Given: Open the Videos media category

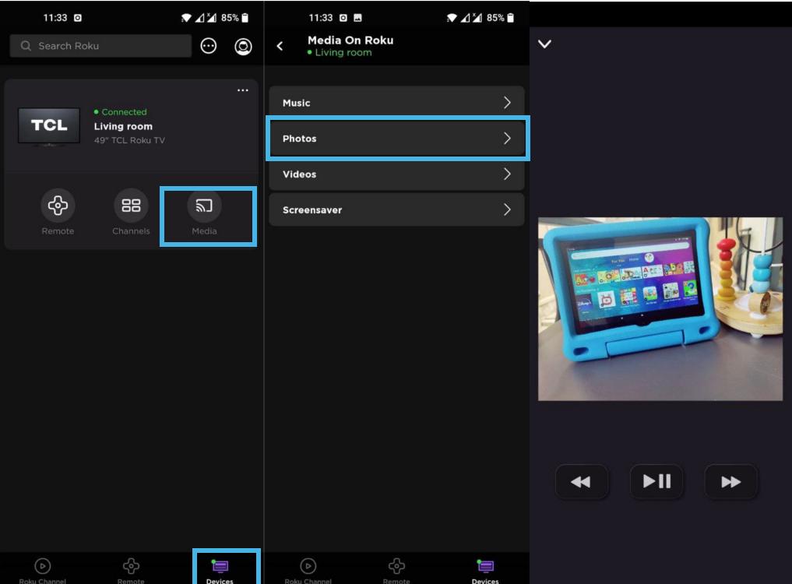Looking at the screenshot, I should (396, 174).
